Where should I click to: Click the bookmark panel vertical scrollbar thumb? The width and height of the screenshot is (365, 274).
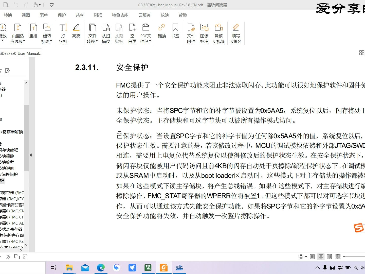point(26,138)
